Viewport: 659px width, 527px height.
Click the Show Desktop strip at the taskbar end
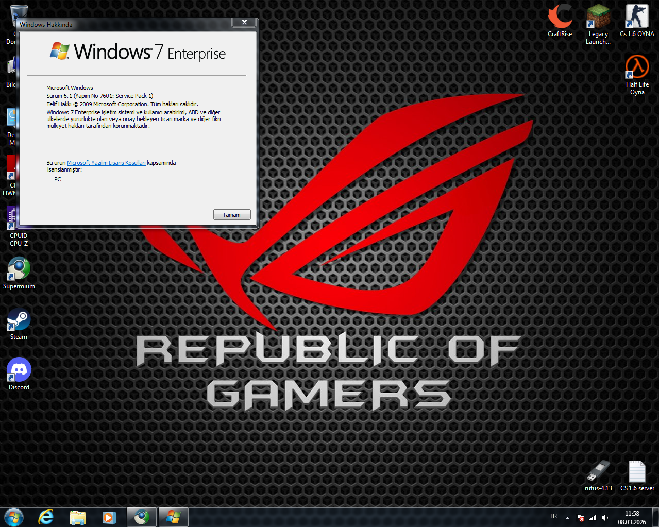coord(655,517)
